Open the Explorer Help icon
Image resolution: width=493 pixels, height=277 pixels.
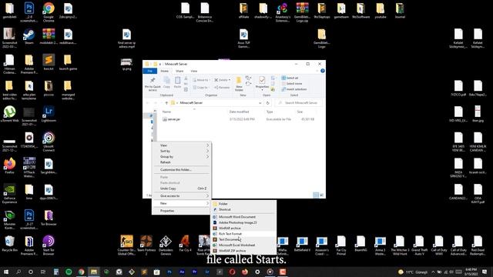[322, 71]
